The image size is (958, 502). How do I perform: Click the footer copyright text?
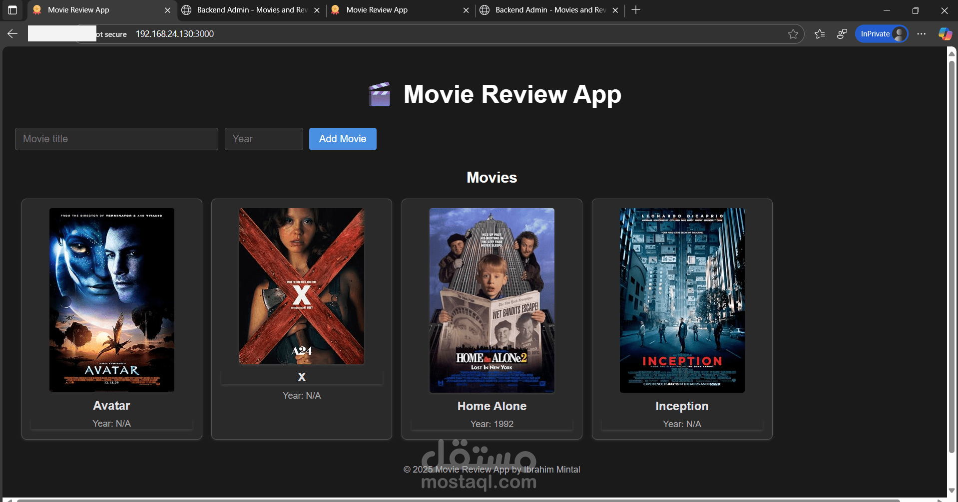coord(492,470)
